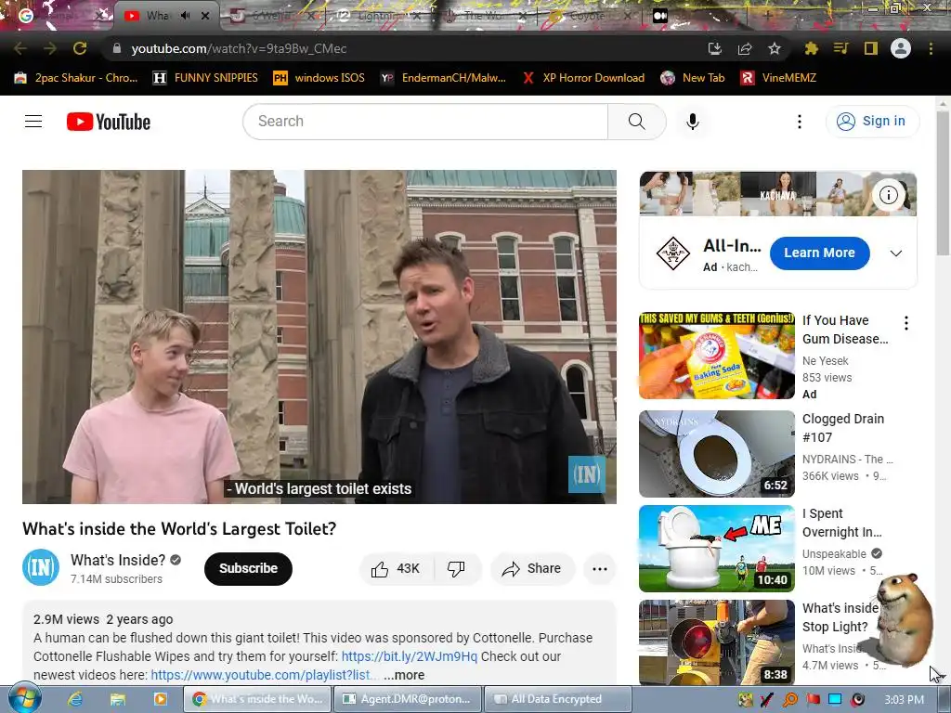Open the ad info circle icon

(x=888, y=195)
